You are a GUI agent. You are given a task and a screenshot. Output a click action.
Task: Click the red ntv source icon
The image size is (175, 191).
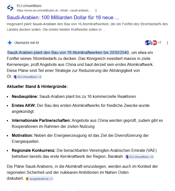[x=155, y=43]
